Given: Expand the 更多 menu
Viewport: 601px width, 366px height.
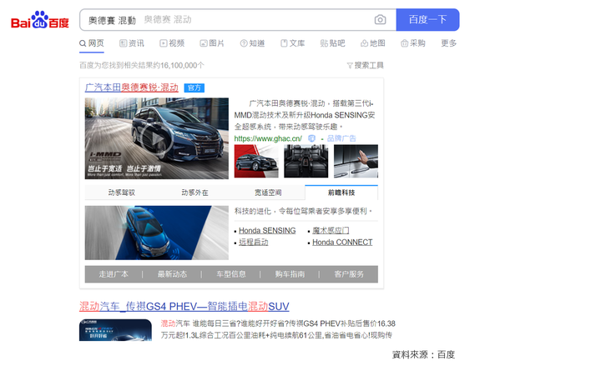Looking at the screenshot, I should pos(449,43).
